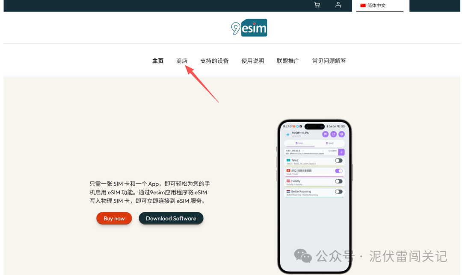
Task: Click the BetterRoaming flag icon
Action: coord(288,191)
